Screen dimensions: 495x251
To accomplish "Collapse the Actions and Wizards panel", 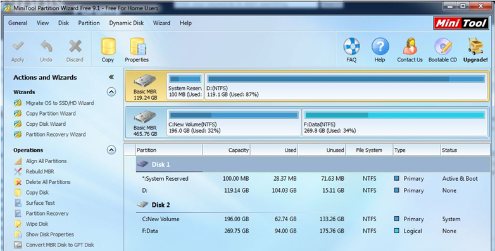I will (x=111, y=77).
